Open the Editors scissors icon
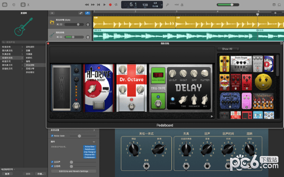This screenshot has width=284, height=177. tap(28, 5)
